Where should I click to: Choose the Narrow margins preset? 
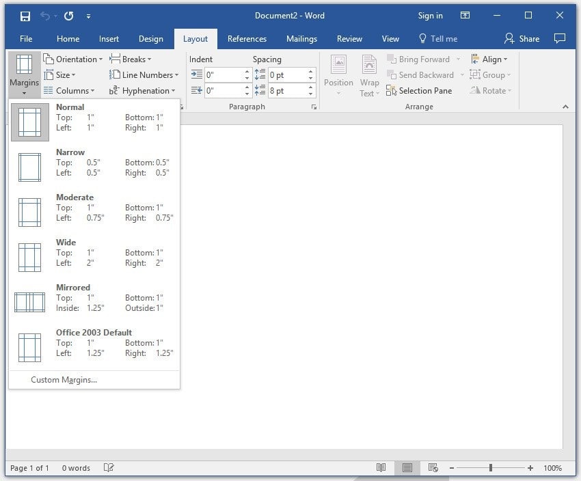[x=94, y=167]
